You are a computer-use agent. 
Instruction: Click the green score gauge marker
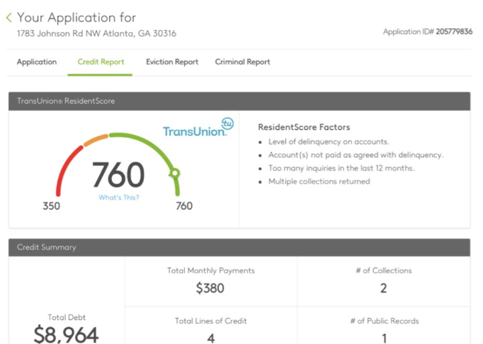pos(175,173)
